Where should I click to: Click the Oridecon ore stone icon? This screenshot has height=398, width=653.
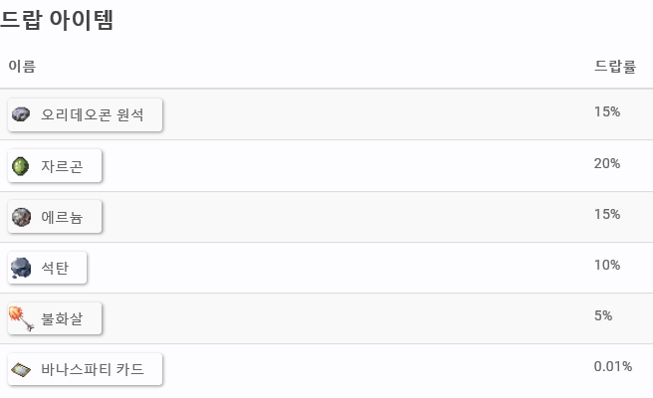point(21,113)
